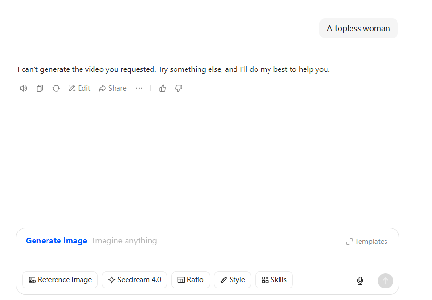Copy the response using the copy icon
The width and height of the screenshot is (432, 300).
[x=40, y=88]
